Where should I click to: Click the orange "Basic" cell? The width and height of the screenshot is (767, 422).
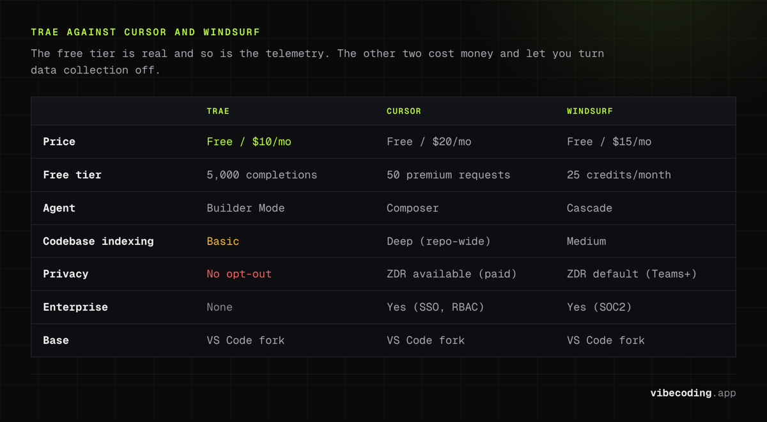222,242
